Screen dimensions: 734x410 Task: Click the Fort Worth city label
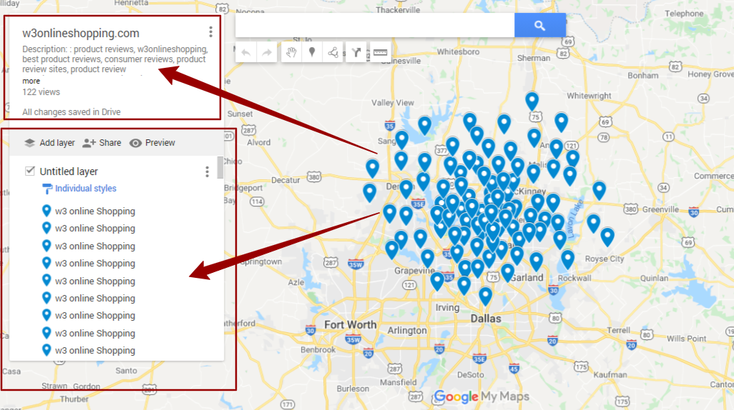pyautogui.click(x=350, y=324)
